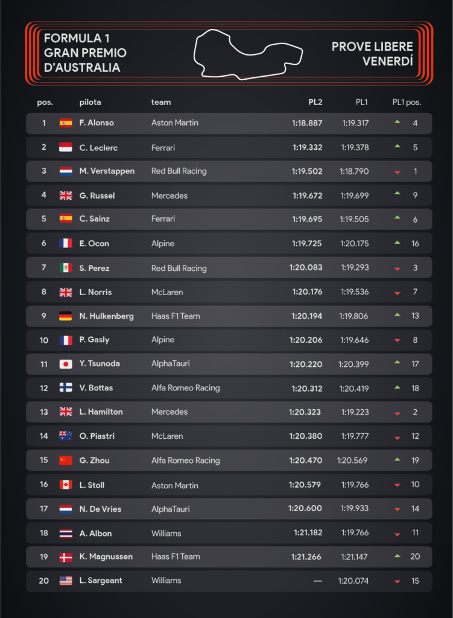Click Magnusson's PL2 time 1:21.266

point(306,557)
